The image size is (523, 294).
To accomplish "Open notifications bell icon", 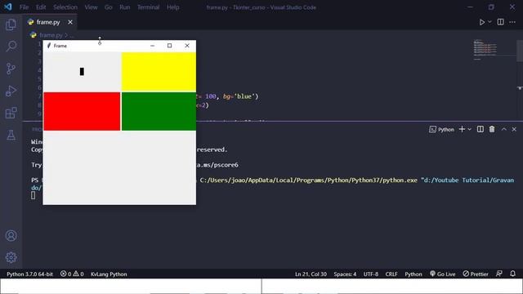I will (512, 274).
